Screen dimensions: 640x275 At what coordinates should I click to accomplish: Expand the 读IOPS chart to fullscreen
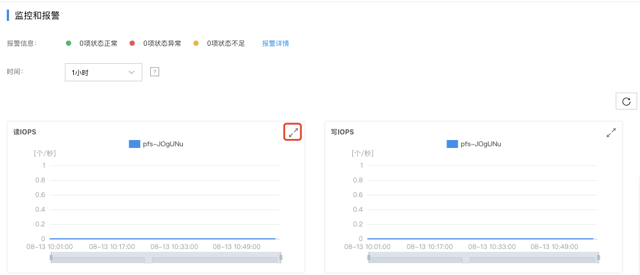coord(293,132)
